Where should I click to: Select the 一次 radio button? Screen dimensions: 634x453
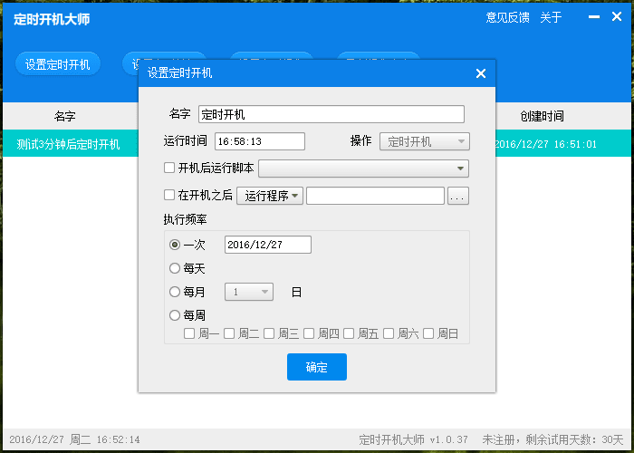click(175, 245)
